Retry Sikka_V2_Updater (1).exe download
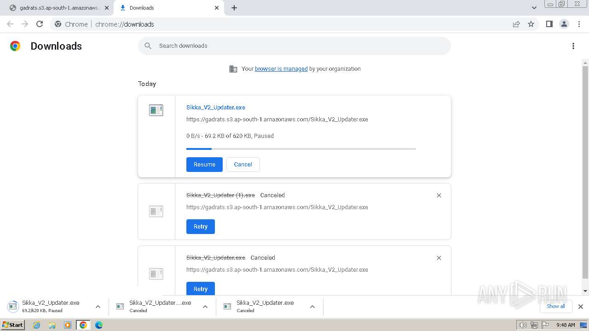This screenshot has width=589, height=331. [x=201, y=227]
